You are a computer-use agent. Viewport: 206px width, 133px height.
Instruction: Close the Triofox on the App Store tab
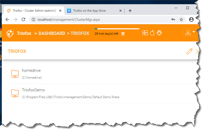[x=121, y=11]
